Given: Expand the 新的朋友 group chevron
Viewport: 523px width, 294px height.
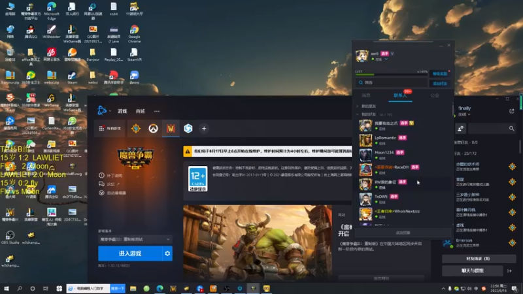Looking at the screenshot, I should click(357, 106).
